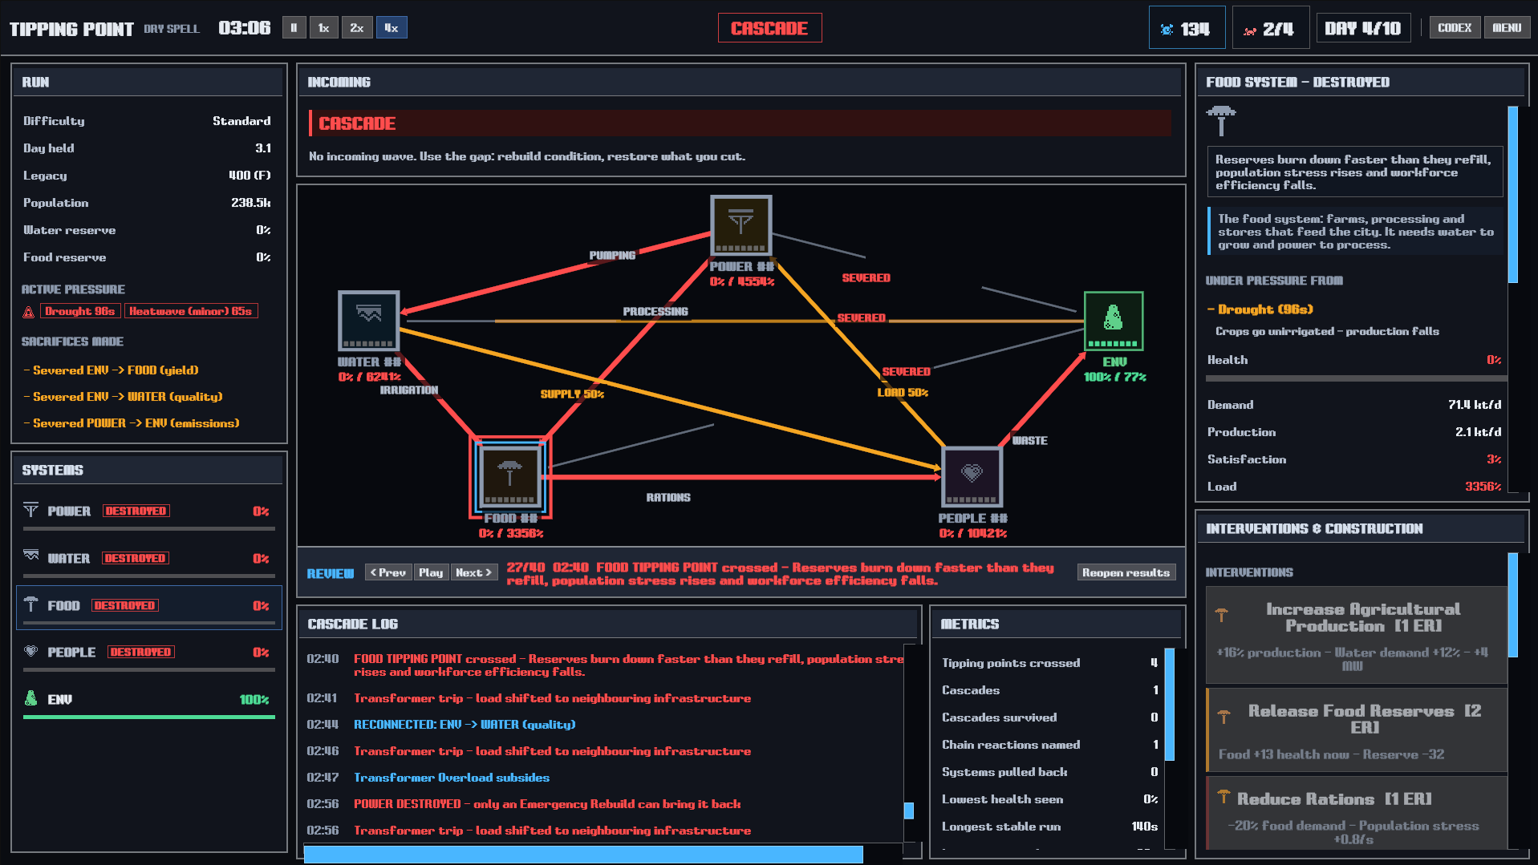Open the MENU
This screenshot has width=1538, height=865.
pos(1507,28)
